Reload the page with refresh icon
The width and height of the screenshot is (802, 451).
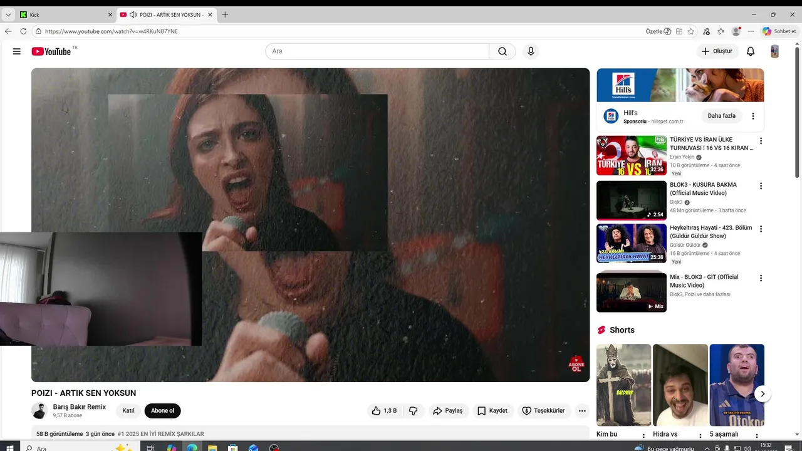click(x=23, y=31)
